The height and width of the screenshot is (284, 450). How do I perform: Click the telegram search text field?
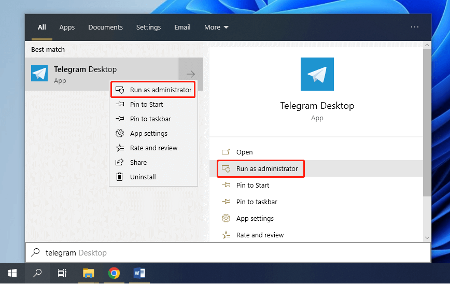[228, 253]
